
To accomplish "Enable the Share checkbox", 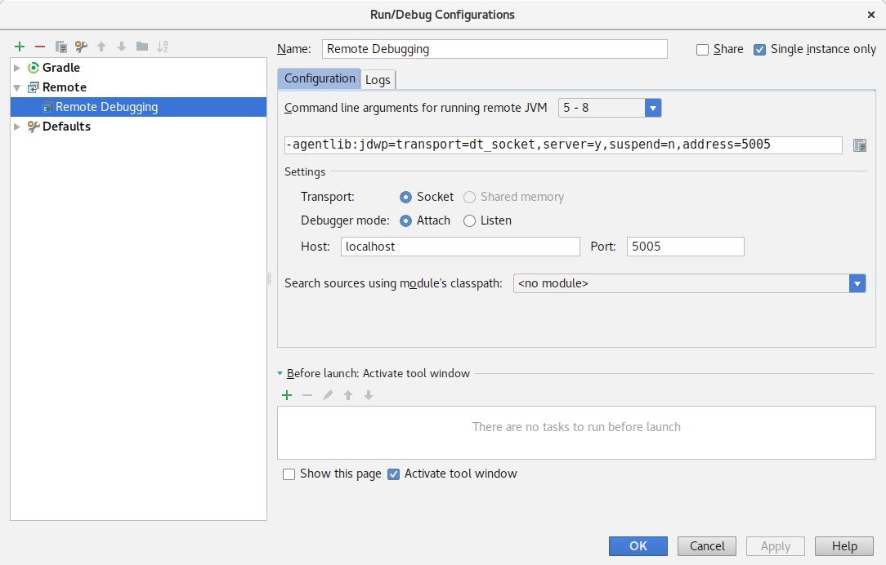I will pos(702,49).
